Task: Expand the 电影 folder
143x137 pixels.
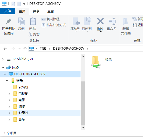Action: click(9, 100)
